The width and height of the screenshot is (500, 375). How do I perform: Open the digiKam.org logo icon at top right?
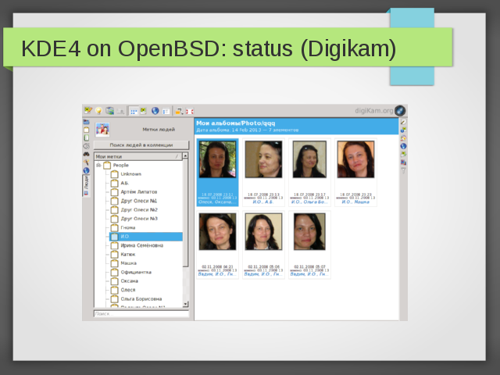coord(400,111)
